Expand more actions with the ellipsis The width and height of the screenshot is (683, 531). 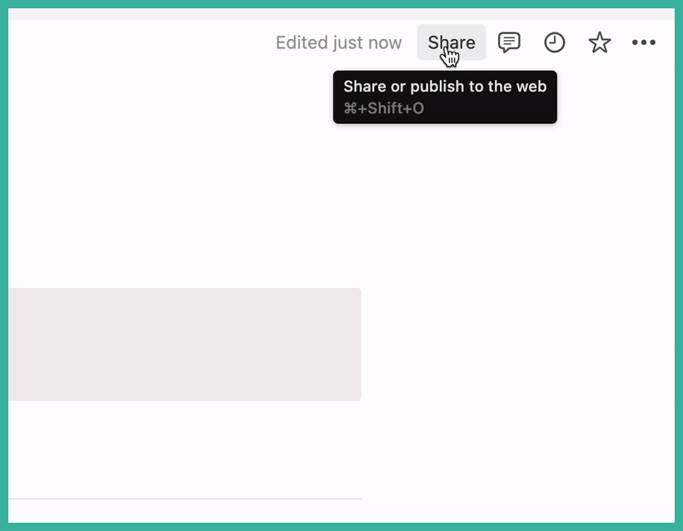point(644,42)
